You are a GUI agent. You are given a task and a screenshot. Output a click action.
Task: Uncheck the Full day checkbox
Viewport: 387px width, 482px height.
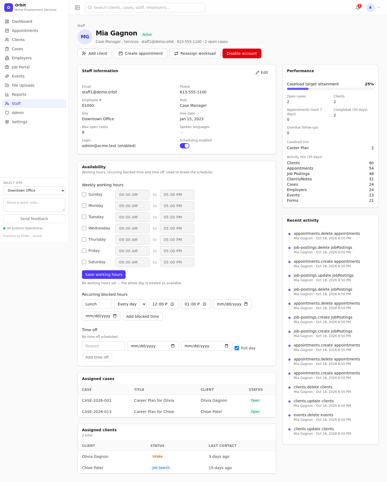point(237,348)
